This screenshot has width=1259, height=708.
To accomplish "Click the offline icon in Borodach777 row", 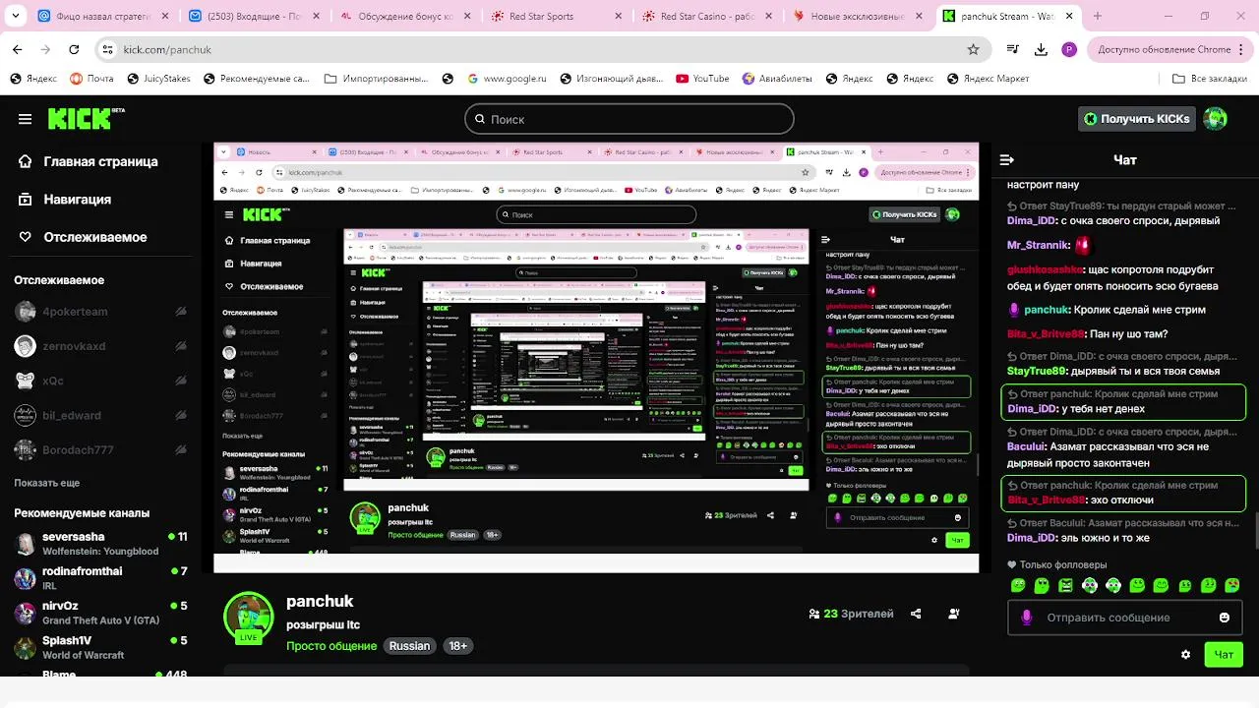I will click(x=180, y=450).
